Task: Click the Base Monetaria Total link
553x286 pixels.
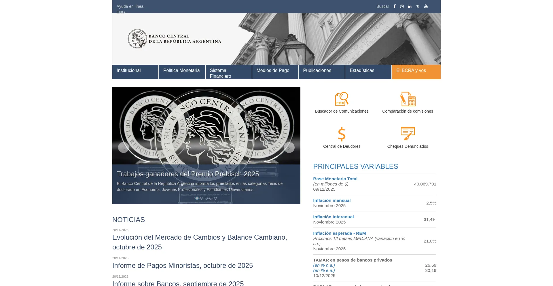Action: (x=335, y=179)
